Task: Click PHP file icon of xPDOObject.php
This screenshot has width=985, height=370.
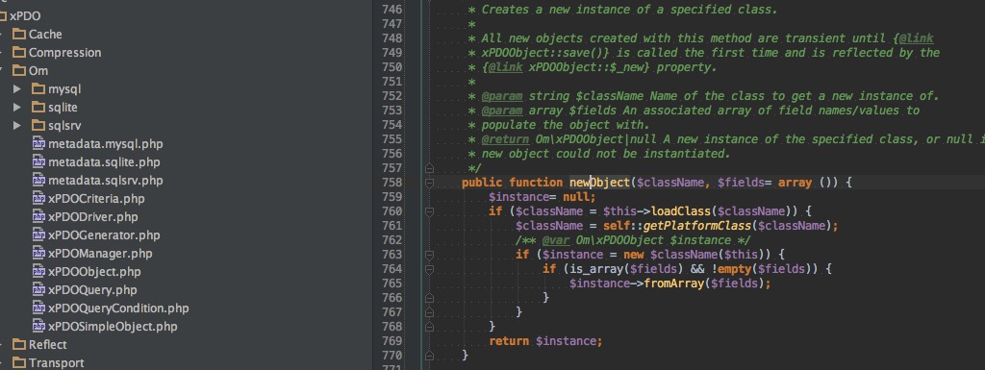Action: [38, 272]
